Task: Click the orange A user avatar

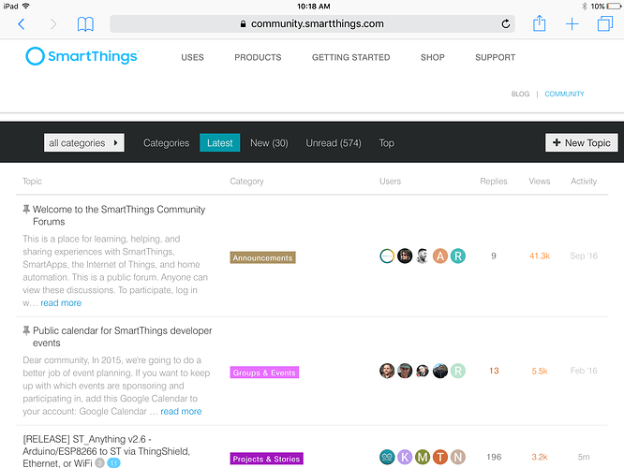Action: coord(440,256)
